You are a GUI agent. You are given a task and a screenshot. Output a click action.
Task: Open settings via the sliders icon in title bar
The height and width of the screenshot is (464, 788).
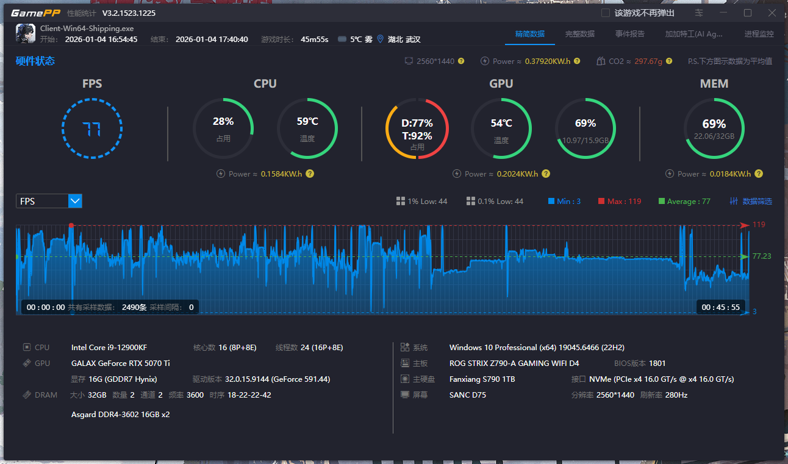[x=699, y=13]
